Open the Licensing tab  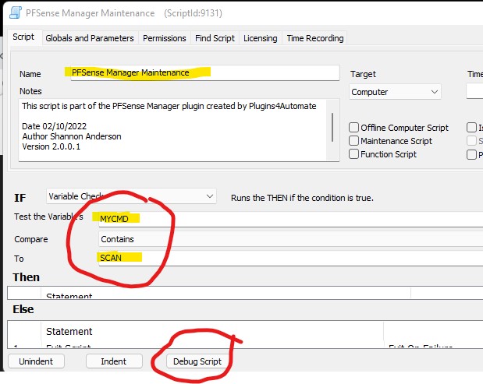point(260,38)
